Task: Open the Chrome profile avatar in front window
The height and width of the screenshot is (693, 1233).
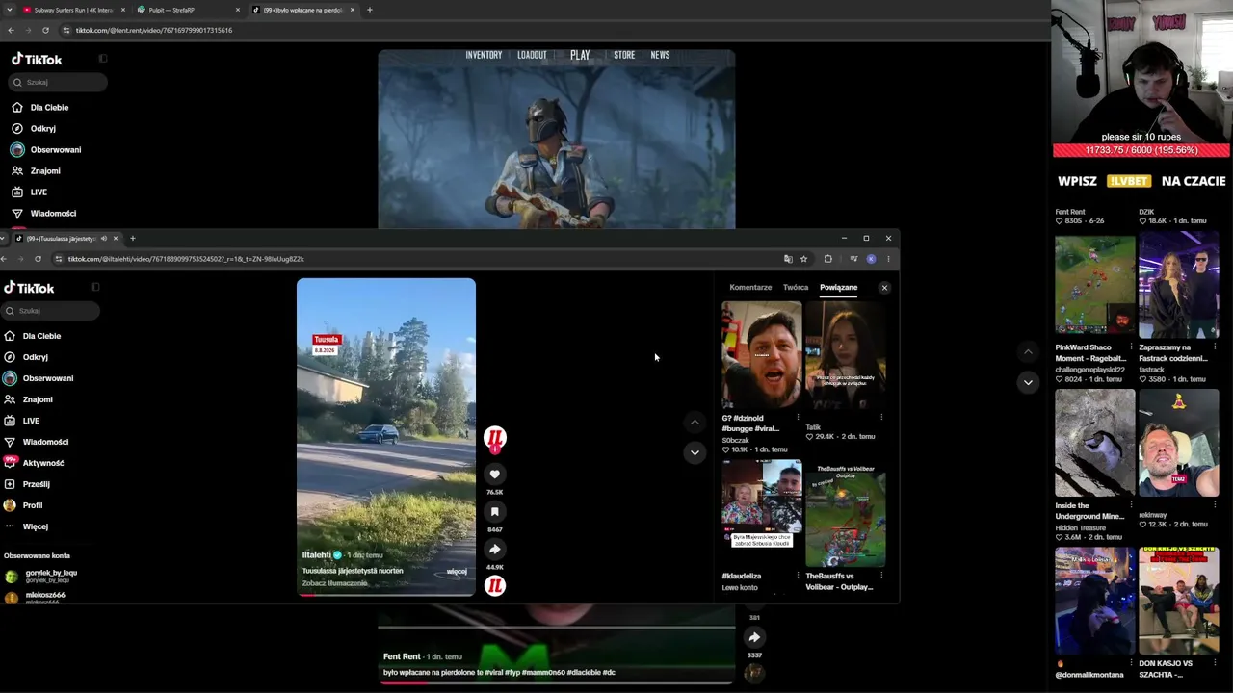Action: 871,259
